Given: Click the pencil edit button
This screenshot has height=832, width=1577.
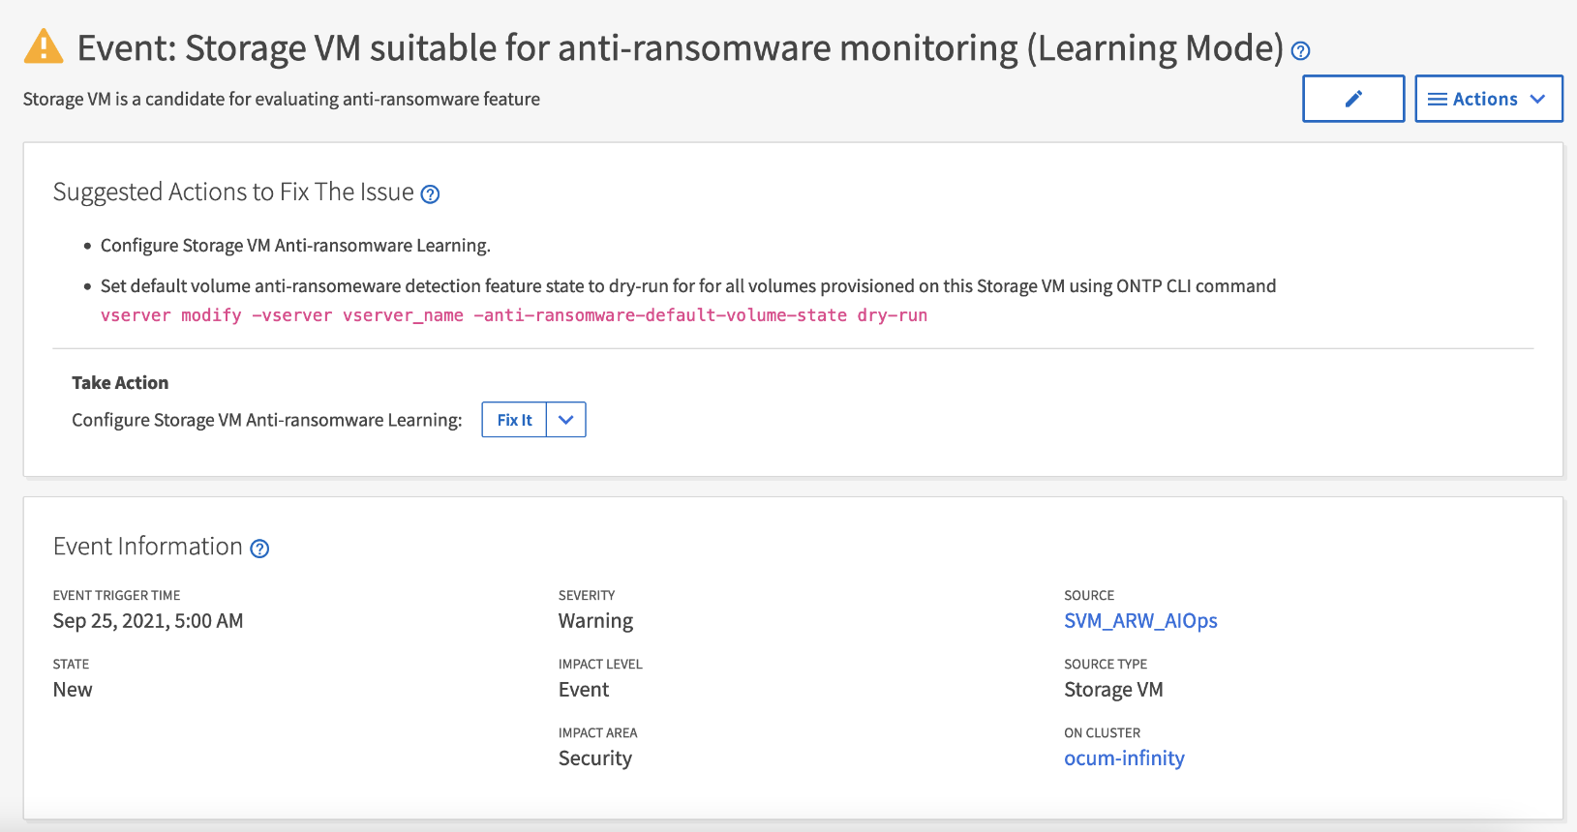Looking at the screenshot, I should (1352, 99).
